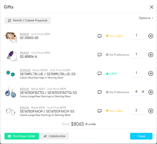
Task: Toggle No Preference on 02-80006-A
Action: click(x=117, y=55)
